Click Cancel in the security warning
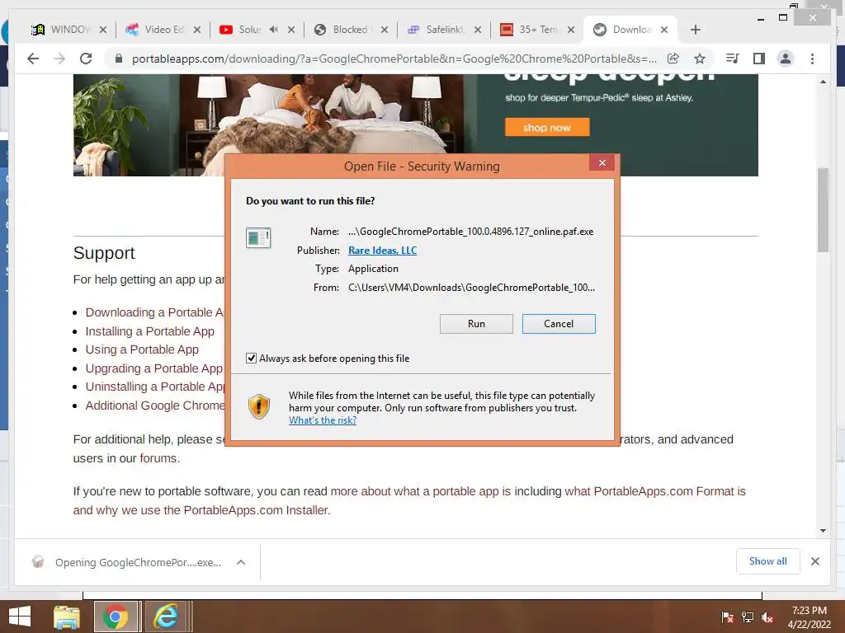845x633 pixels. (559, 323)
